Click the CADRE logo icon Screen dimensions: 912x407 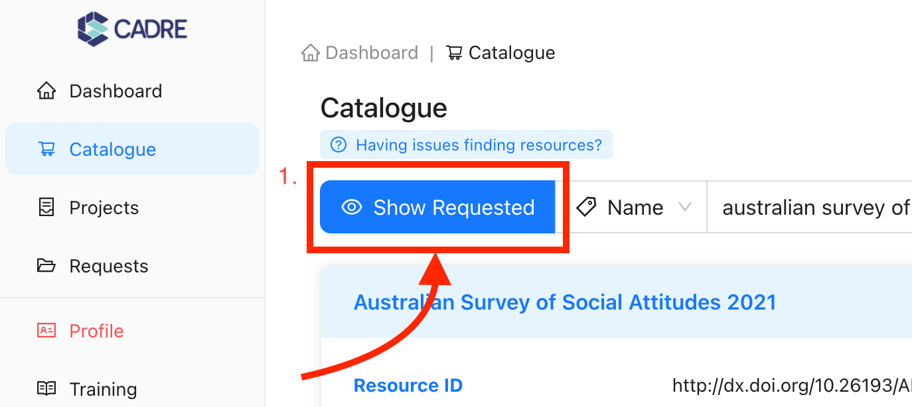92,29
